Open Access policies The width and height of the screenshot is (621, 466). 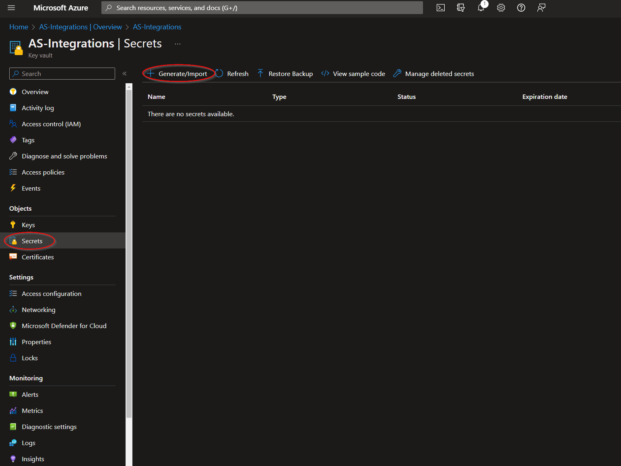pyautogui.click(x=43, y=172)
